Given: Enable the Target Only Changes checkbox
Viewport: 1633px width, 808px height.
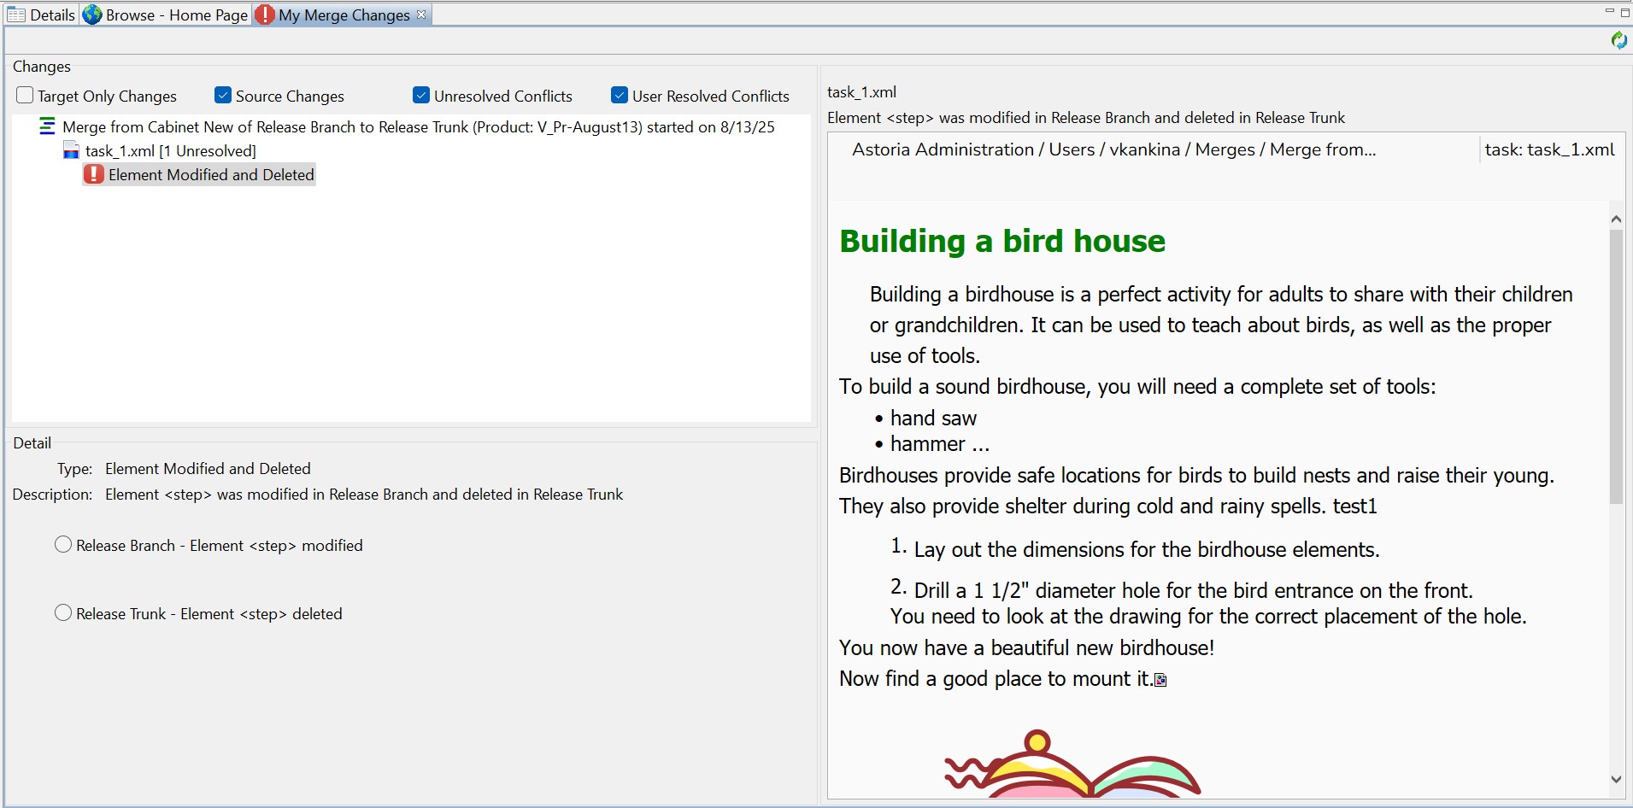Looking at the screenshot, I should (26, 96).
